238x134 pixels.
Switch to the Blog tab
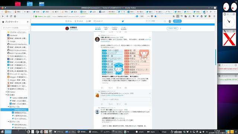[x=8, y=12]
